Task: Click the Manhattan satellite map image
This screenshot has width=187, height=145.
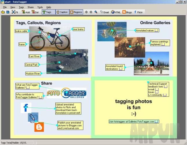Action: [67, 62]
